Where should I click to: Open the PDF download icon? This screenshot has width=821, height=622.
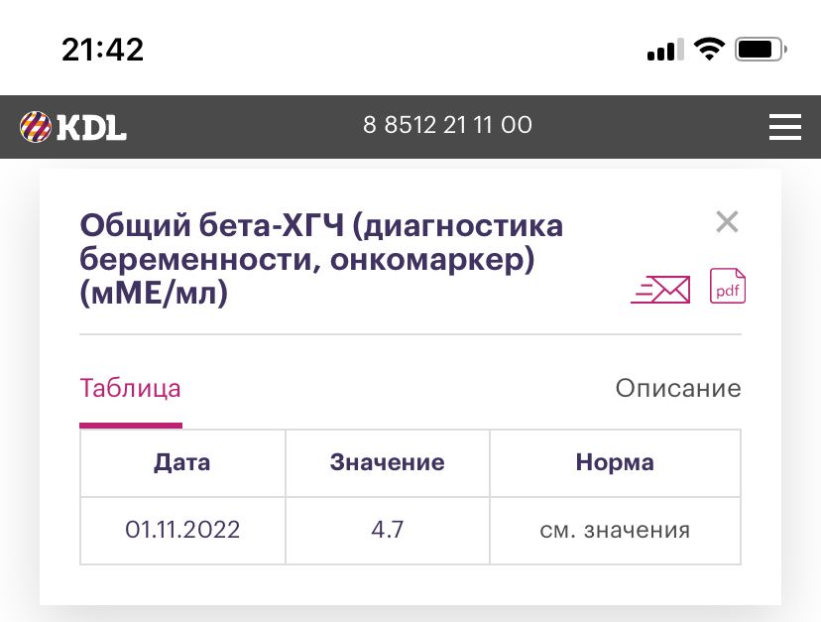click(x=727, y=288)
